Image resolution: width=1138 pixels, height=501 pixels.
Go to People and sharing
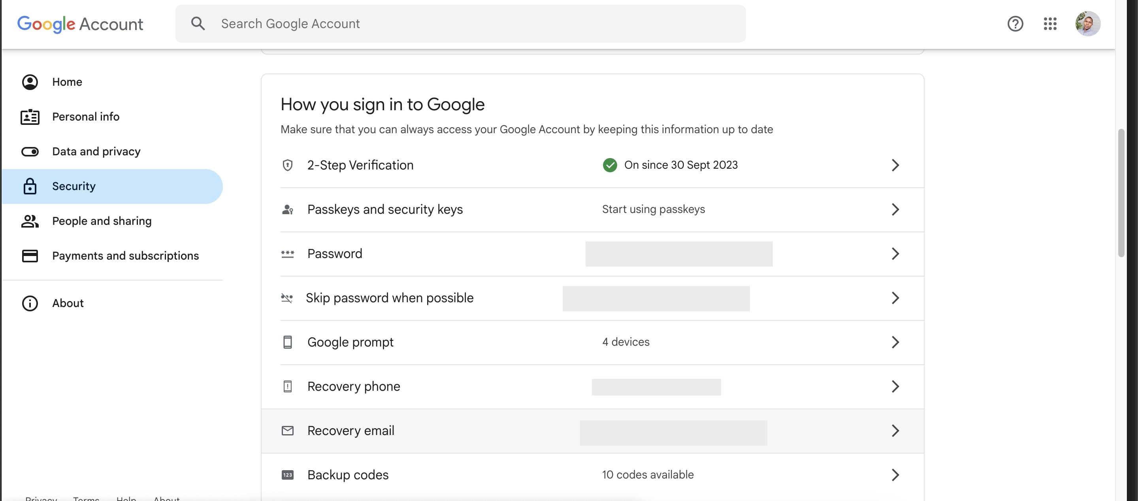coord(102,221)
